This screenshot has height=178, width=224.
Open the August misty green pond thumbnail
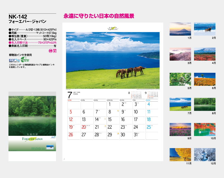point(205,104)
